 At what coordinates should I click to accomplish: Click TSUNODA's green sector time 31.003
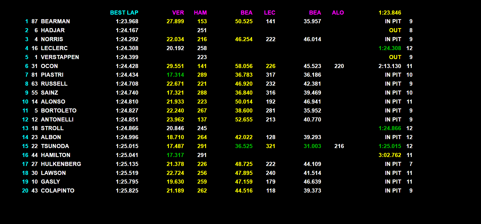click(312, 146)
